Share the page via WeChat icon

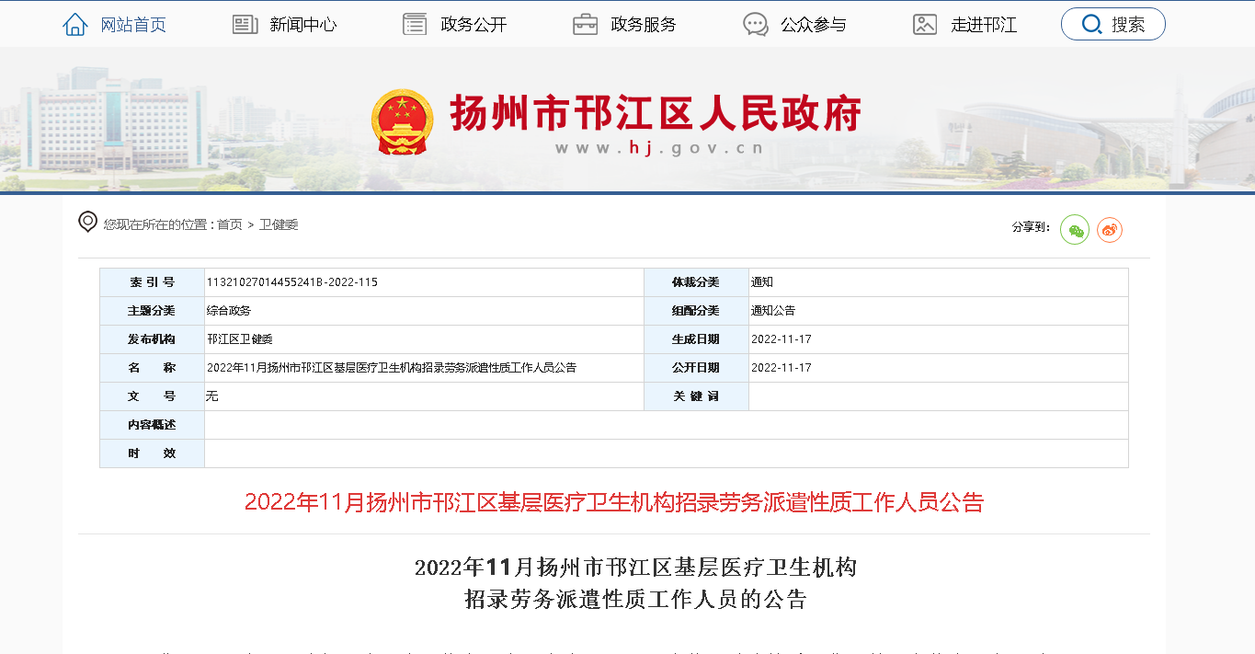point(1075,230)
